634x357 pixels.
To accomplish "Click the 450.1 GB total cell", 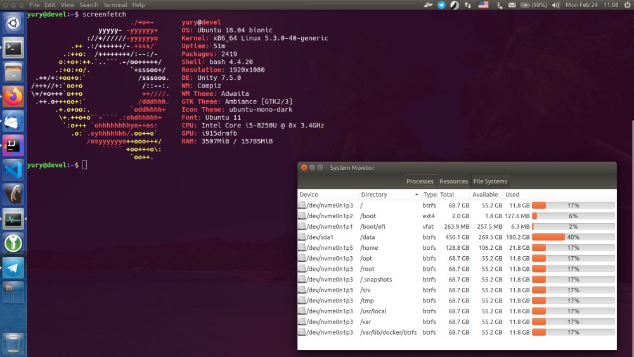I will coord(457,237).
